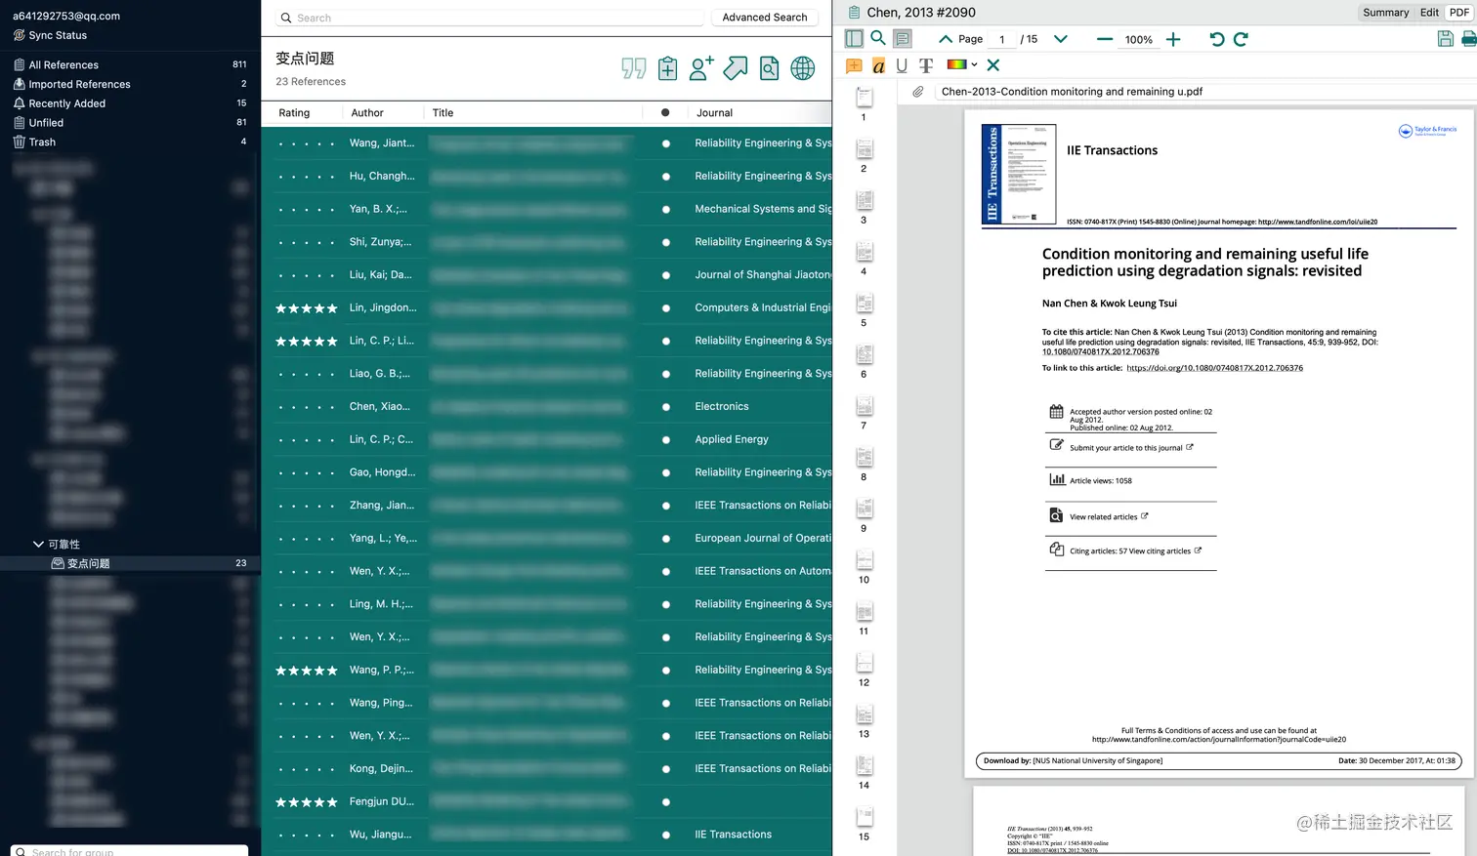Select the underline text tool

click(902, 65)
